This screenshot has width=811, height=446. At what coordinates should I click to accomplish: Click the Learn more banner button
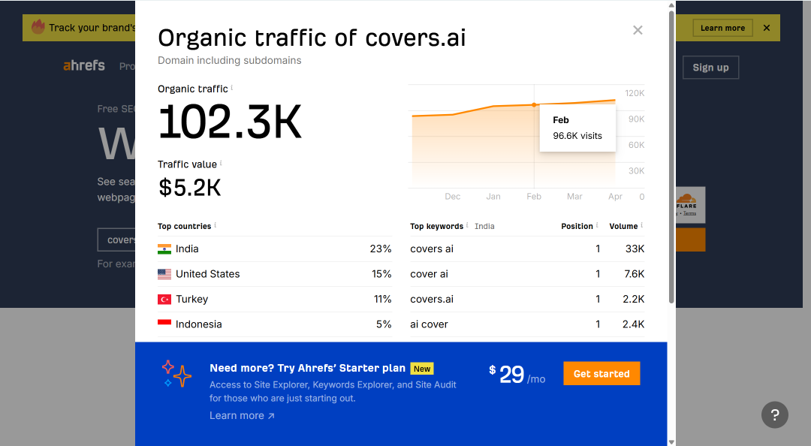coord(722,28)
